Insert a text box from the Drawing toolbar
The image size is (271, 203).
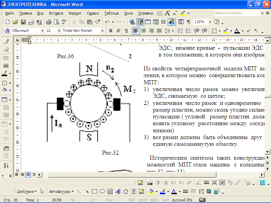pos(110,191)
